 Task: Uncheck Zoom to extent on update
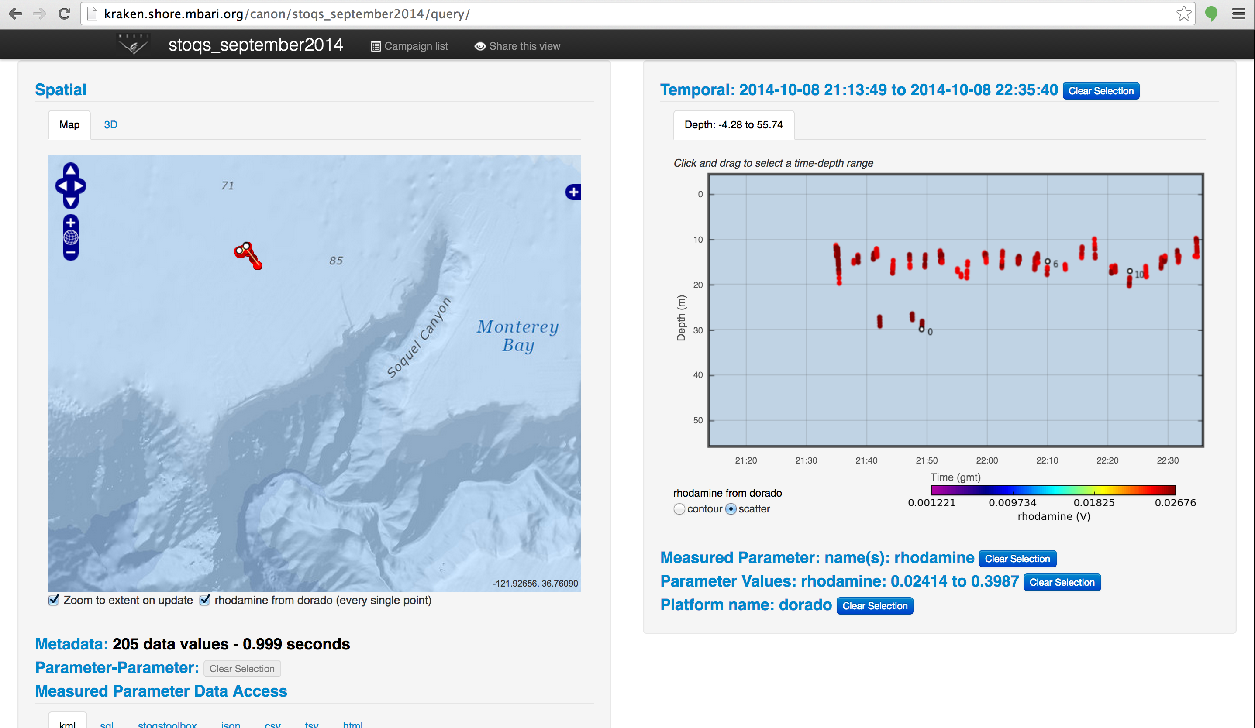54,600
